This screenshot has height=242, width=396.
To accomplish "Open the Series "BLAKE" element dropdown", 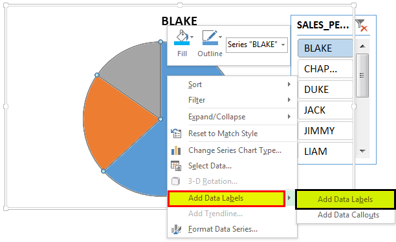I will [257, 45].
